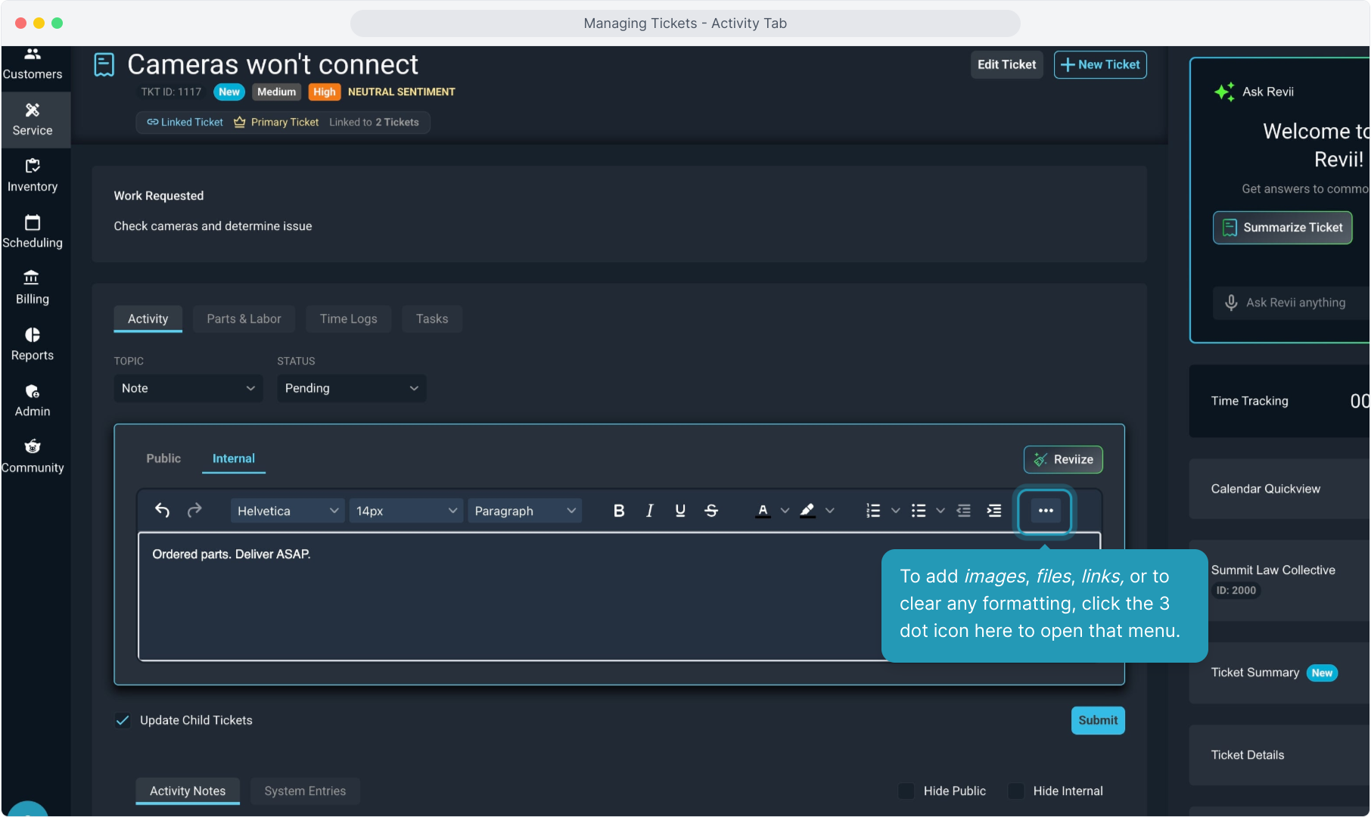This screenshot has width=1371, height=817.
Task: Enable the Hide Public checkbox
Action: 906,791
